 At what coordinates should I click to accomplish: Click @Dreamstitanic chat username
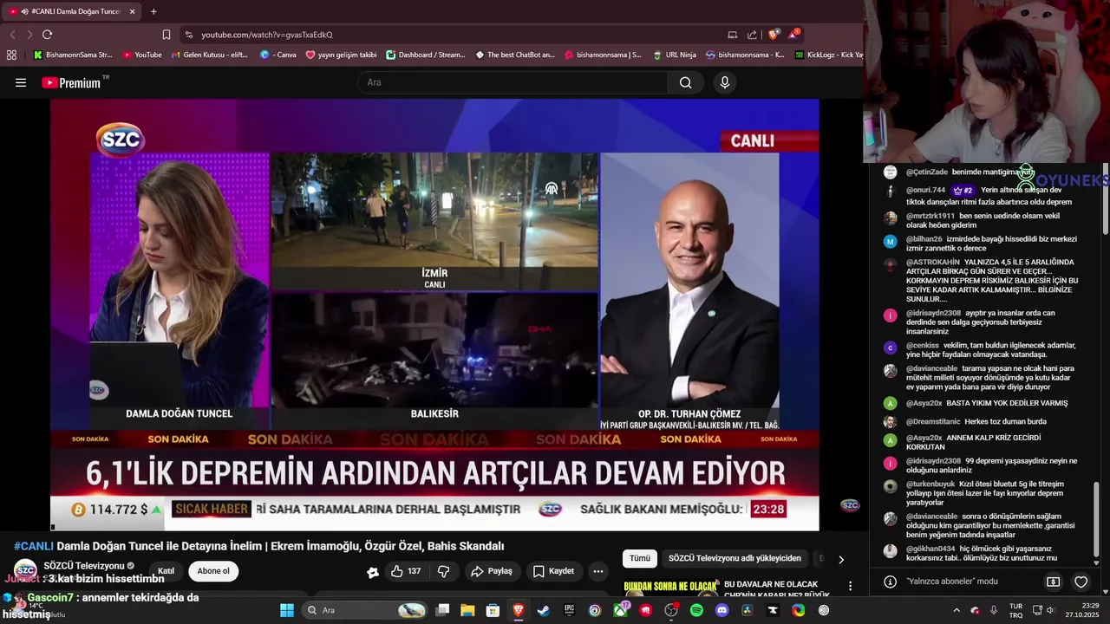(x=932, y=421)
